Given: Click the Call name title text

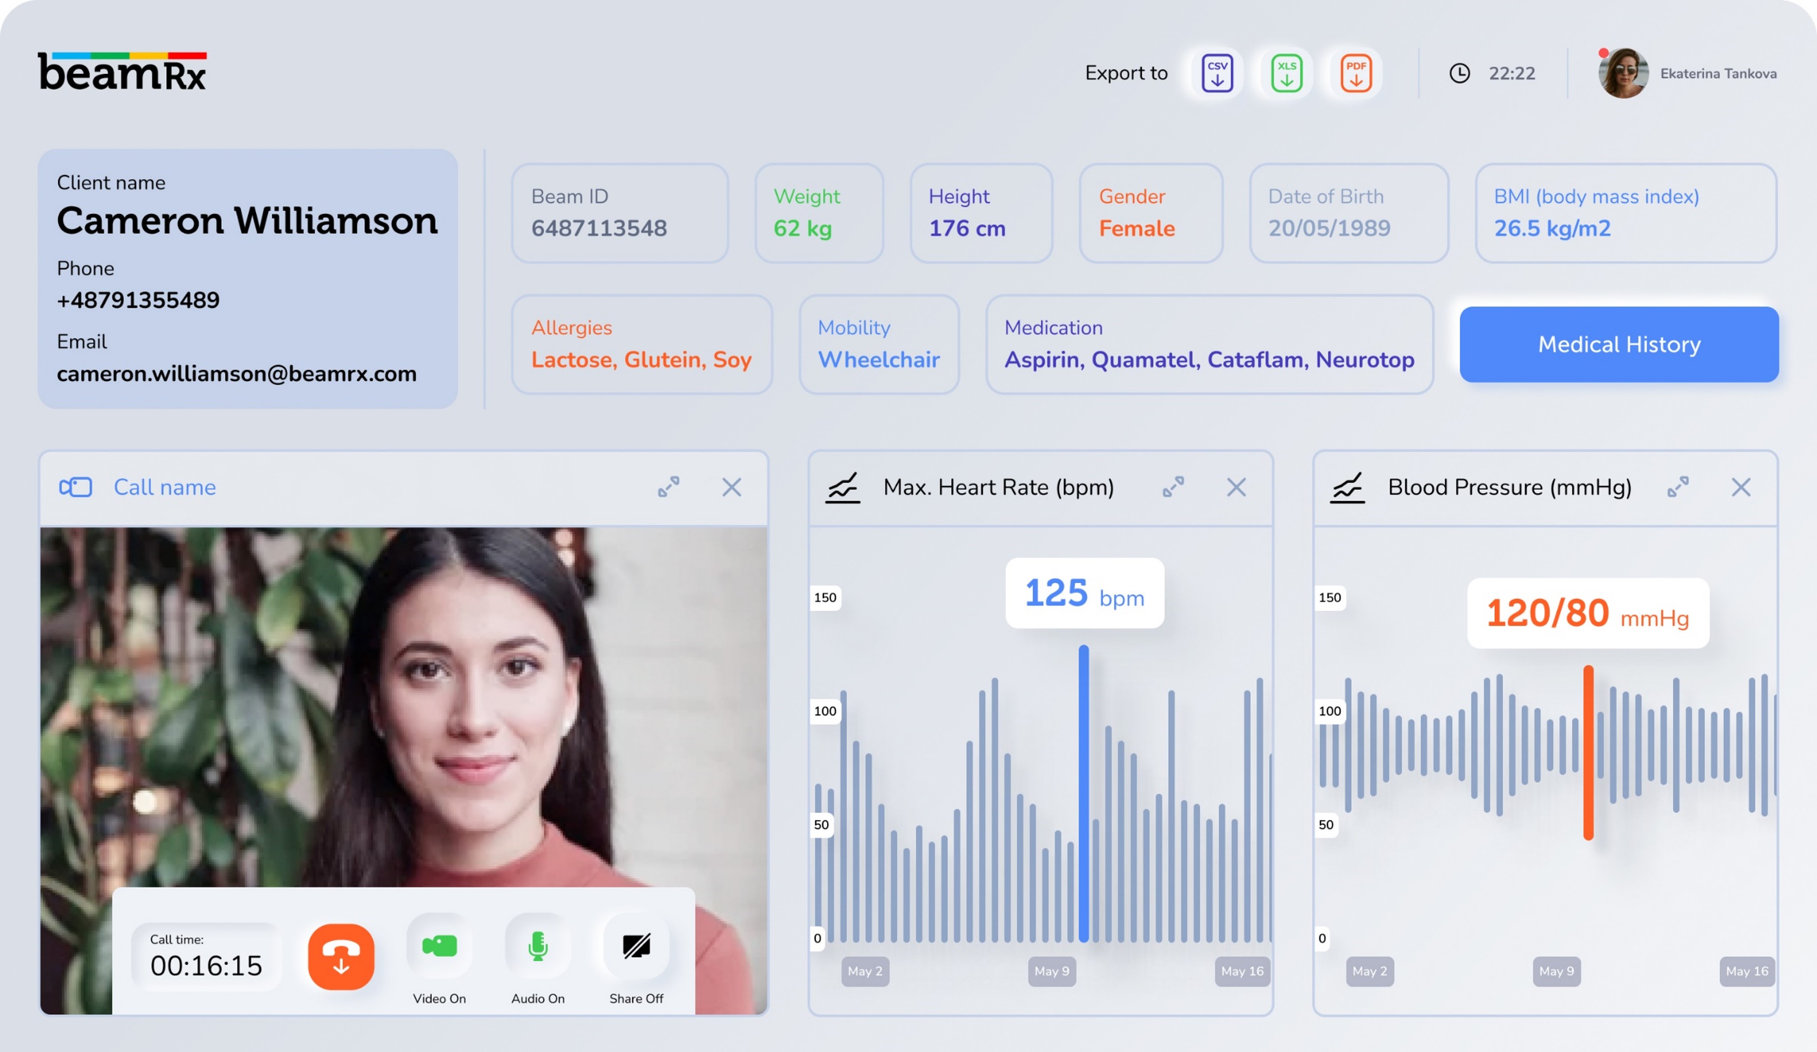Looking at the screenshot, I should (165, 487).
